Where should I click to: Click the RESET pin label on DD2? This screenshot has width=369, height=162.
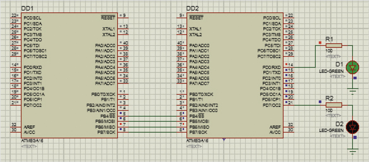click(x=196, y=18)
